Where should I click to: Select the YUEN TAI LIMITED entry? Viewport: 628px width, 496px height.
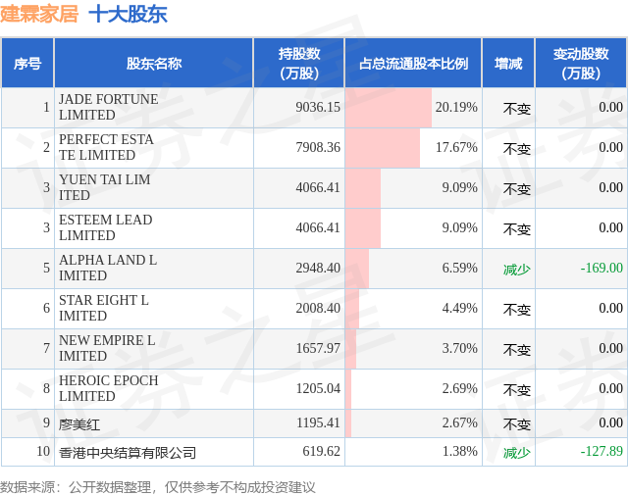(x=105, y=187)
